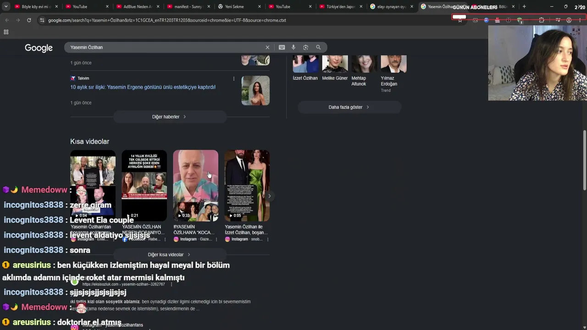Screen dimensions: 587x330
Task: Go forward with the browser forward arrow
Action: pyautogui.click(x=18, y=20)
